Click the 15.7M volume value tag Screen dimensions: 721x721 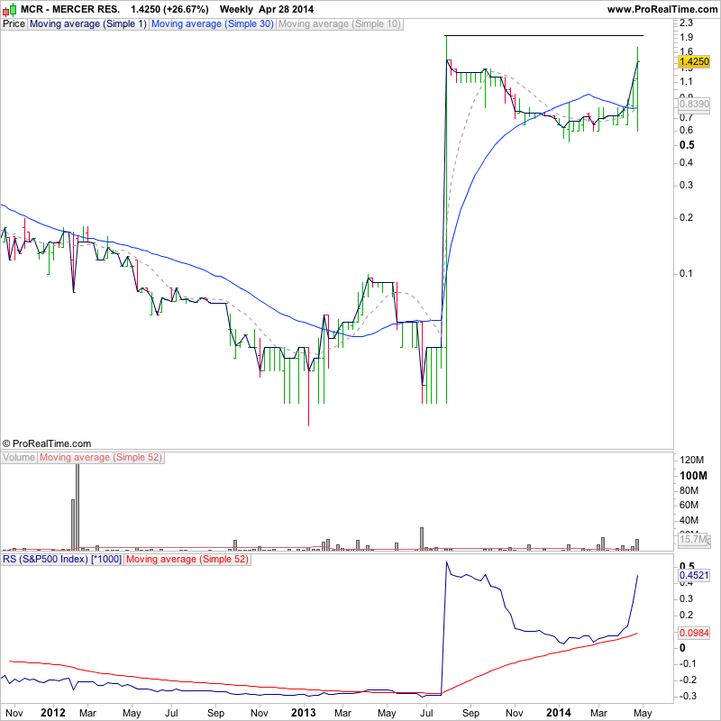tap(692, 539)
